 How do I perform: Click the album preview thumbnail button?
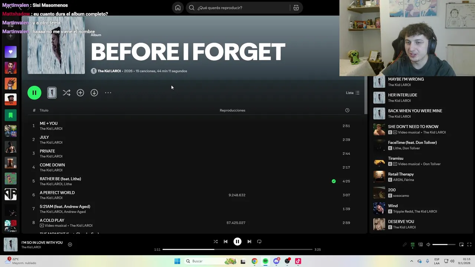pyautogui.click(x=52, y=93)
